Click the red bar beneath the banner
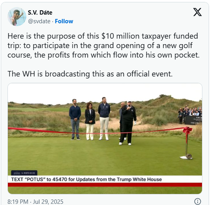Viewport: 213px width, 205px height. point(105,184)
